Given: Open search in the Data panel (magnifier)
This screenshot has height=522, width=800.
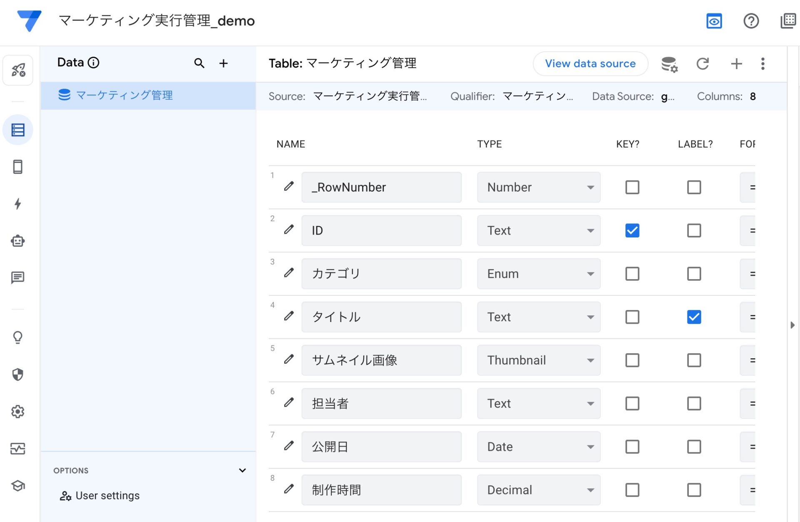Looking at the screenshot, I should click(199, 63).
